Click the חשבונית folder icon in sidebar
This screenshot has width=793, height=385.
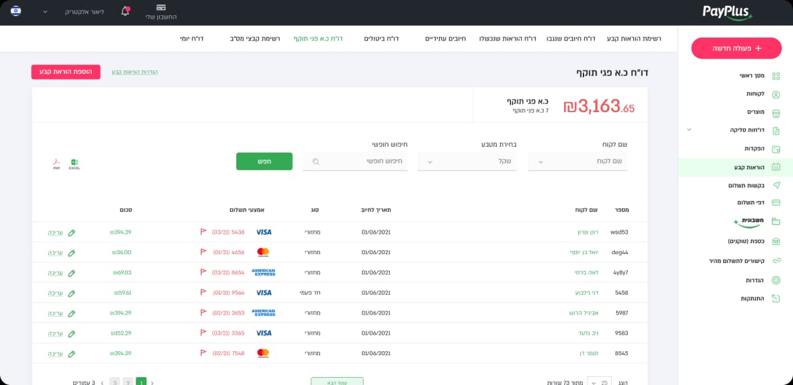(x=776, y=221)
